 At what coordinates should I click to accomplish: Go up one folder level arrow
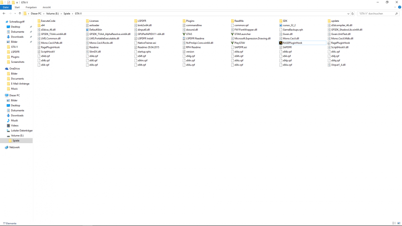point(20,14)
